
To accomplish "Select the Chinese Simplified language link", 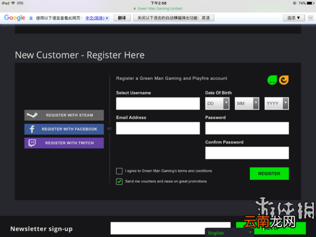I will click(95, 18).
